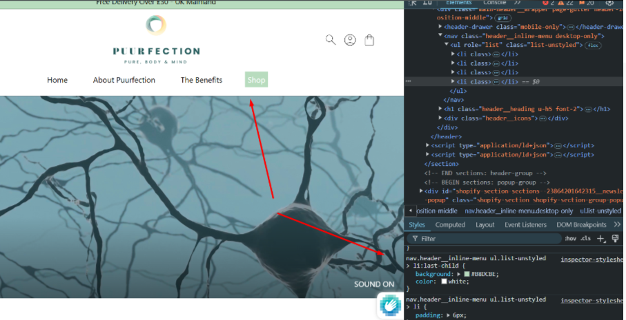
Task: Open the site search magnifier icon
Action: tap(331, 40)
